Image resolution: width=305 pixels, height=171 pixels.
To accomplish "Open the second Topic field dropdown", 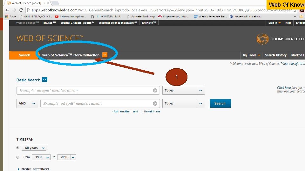I will click(x=200, y=104).
